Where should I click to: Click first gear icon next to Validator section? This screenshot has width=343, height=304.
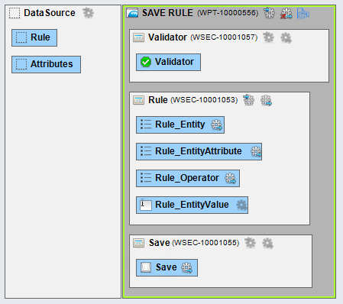(x=268, y=37)
